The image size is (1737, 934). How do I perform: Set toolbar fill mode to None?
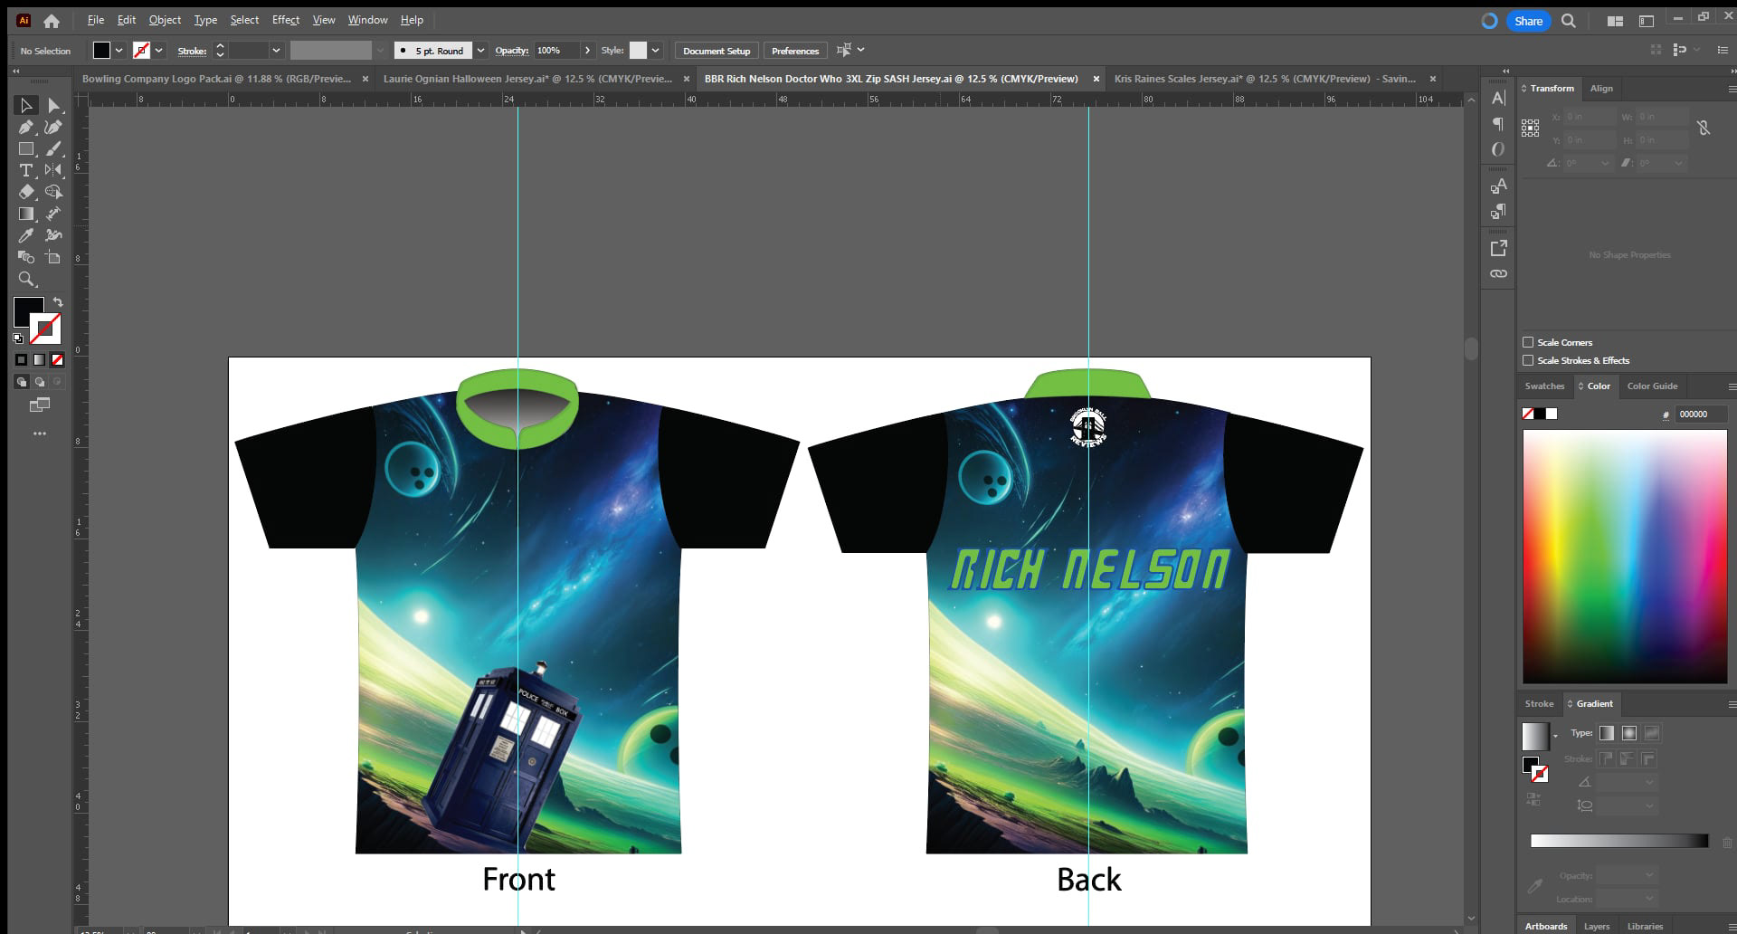click(x=57, y=360)
